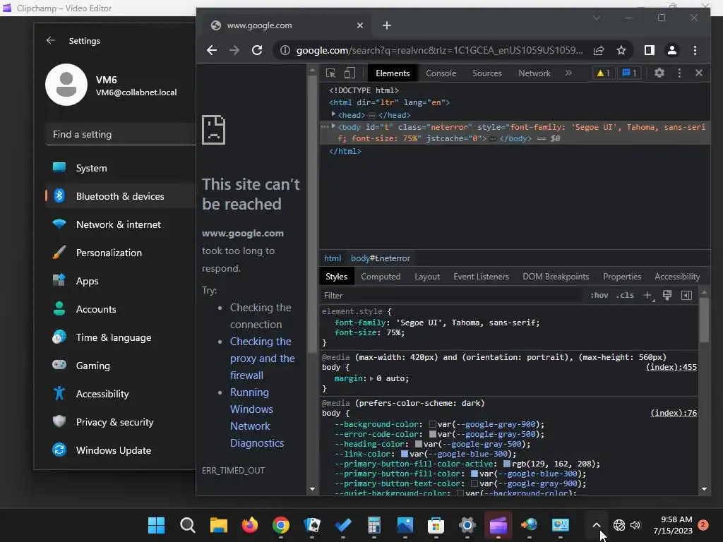This screenshot has height=542, width=723.
Task: Click the rgb(129, 162, 208) color swatch
Action: coord(507,464)
